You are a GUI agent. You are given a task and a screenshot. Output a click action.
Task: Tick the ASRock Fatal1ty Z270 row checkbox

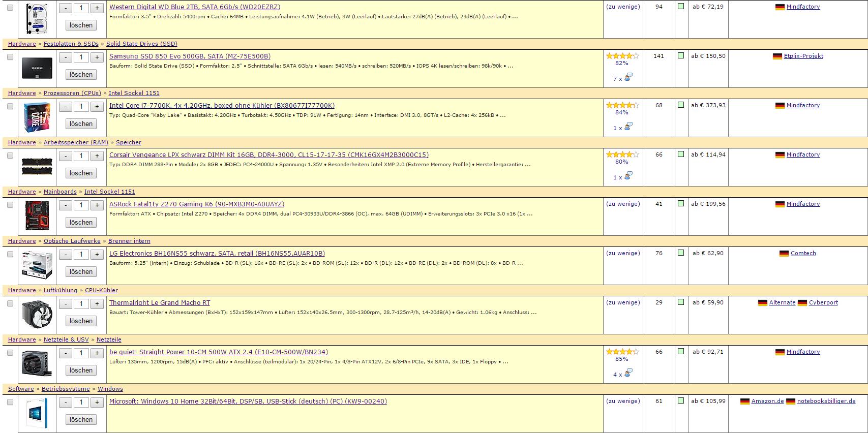coord(10,205)
